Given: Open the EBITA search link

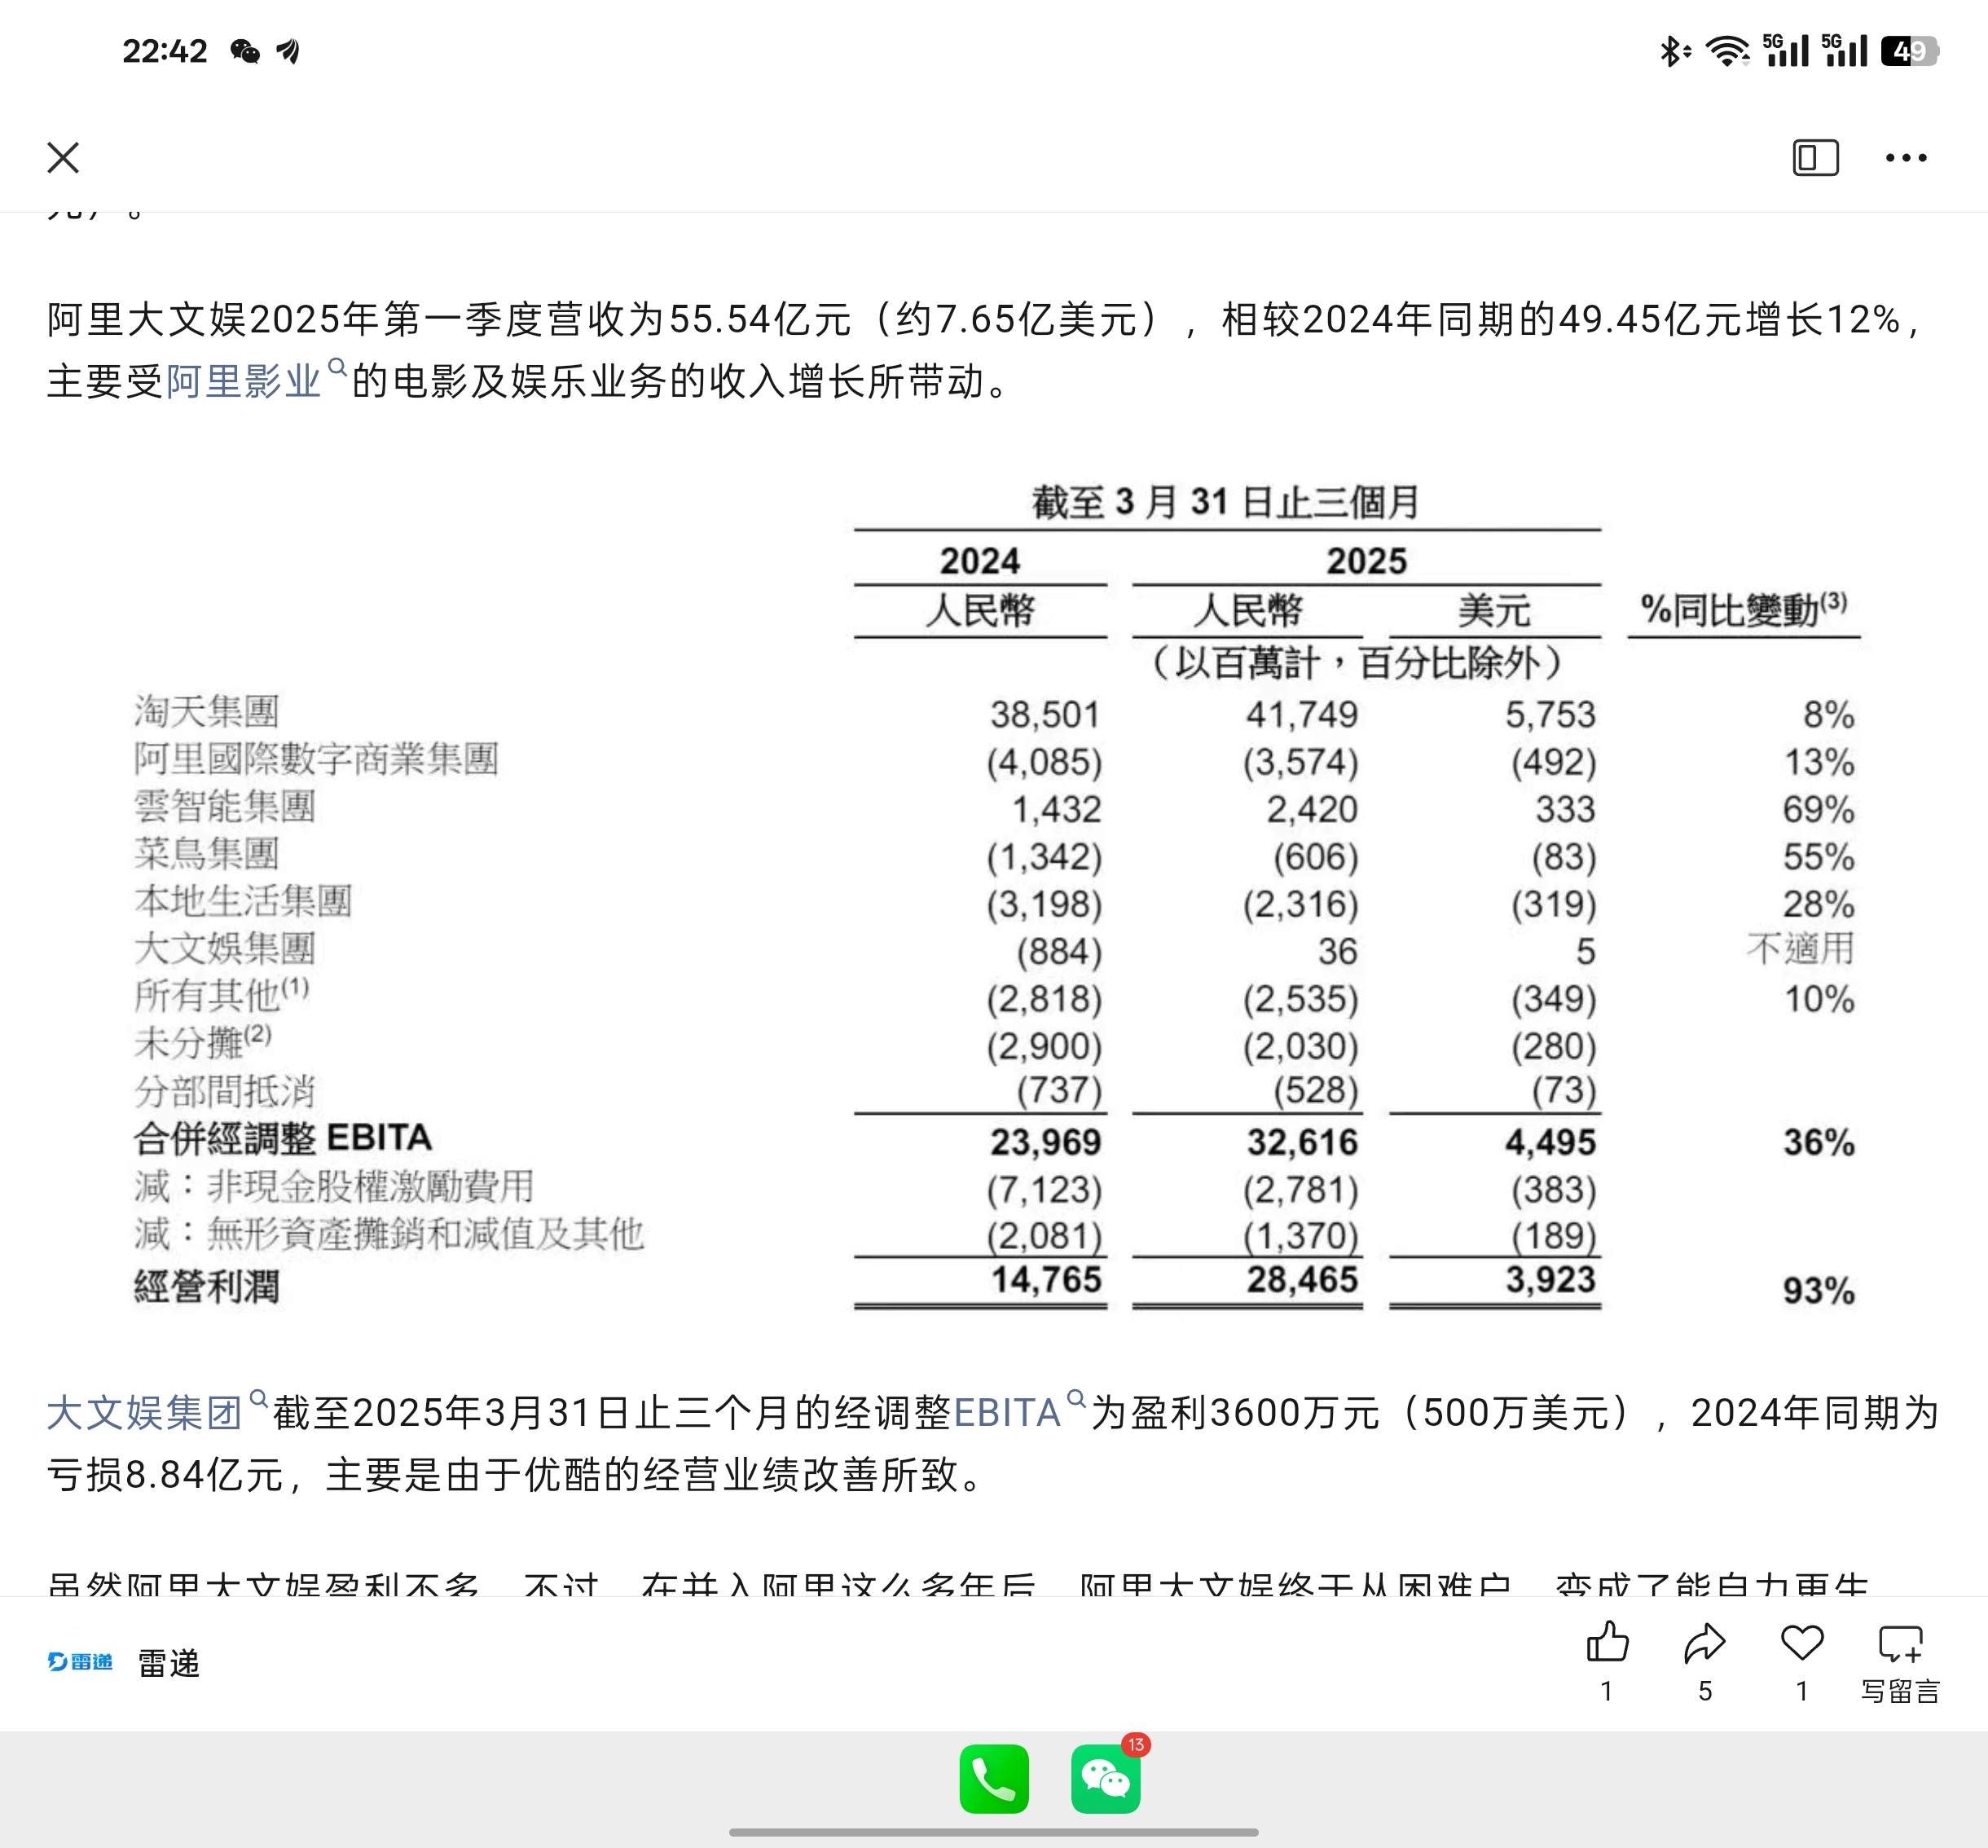Looking at the screenshot, I should (x=1020, y=1411).
